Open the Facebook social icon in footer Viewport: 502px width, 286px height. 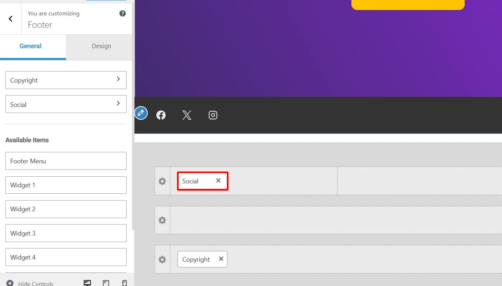161,115
